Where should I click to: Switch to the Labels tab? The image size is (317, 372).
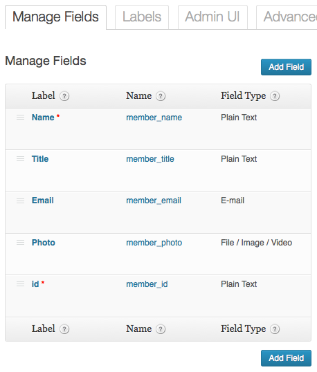pyautogui.click(x=142, y=17)
